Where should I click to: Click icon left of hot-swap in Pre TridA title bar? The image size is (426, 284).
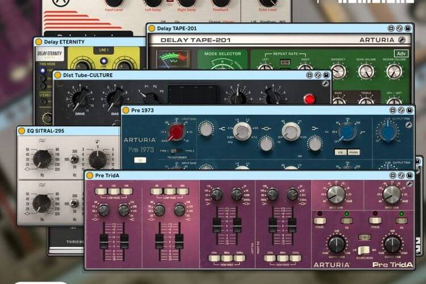(x=393, y=176)
